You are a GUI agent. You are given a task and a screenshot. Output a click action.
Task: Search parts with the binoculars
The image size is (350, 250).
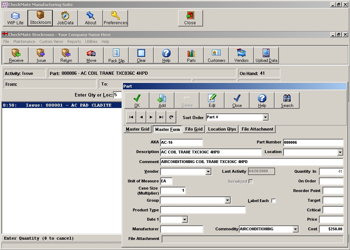pyautogui.click(x=287, y=101)
